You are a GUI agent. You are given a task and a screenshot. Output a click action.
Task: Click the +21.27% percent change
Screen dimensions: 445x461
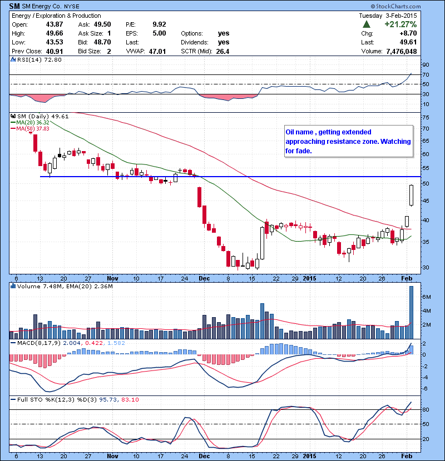[x=400, y=24]
